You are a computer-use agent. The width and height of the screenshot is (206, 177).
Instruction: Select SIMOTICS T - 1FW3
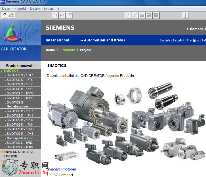coord(20,93)
